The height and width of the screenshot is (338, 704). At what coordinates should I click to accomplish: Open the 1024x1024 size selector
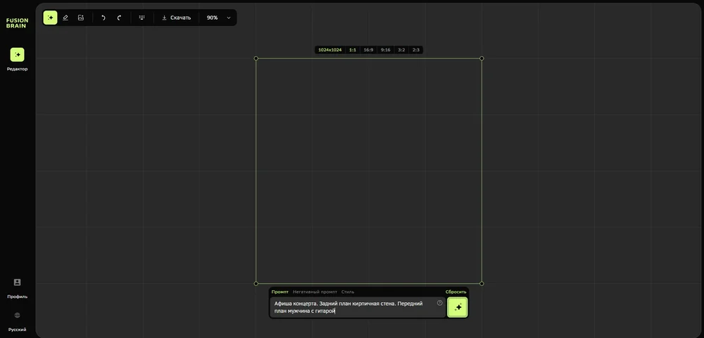pyautogui.click(x=329, y=50)
